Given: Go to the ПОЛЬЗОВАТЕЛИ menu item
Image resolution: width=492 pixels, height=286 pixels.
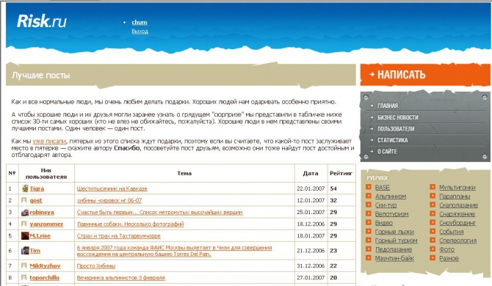Looking at the screenshot, I should [x=396, y=129].
